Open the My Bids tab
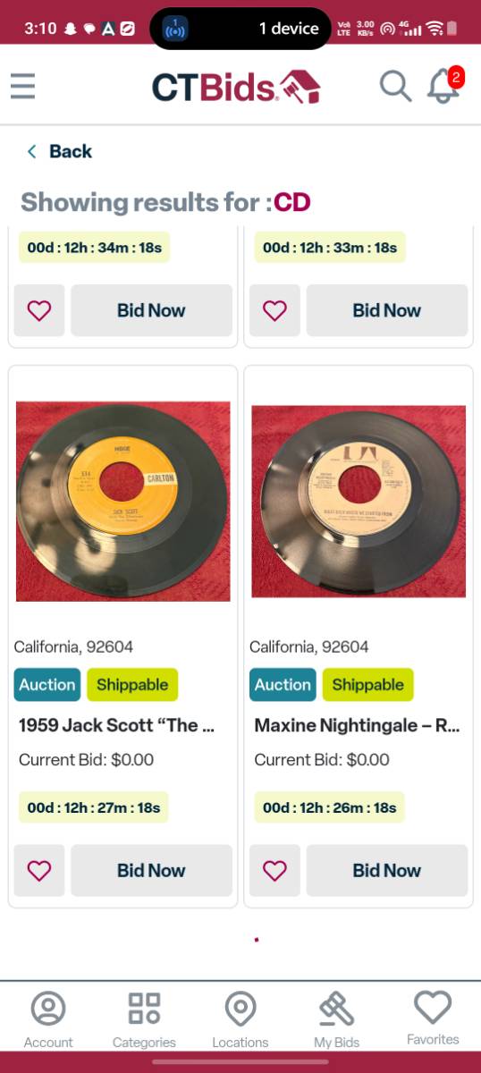Image resolution: width=481 pixels, height=1073 pixels. coord(336,1020)
